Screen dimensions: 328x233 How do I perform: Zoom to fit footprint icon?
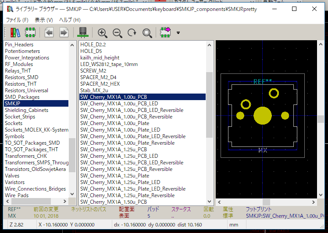click(x=147, y=33)
